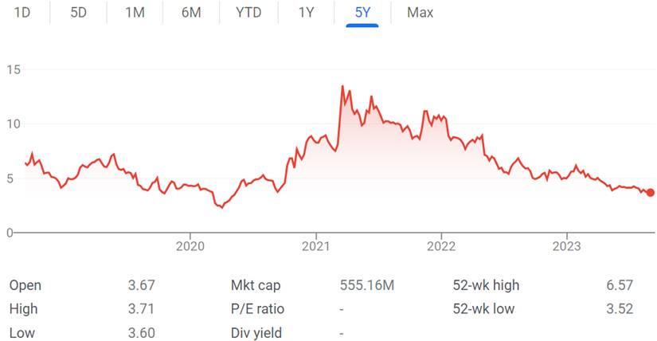Switch to the 5D range tab

pos(78,13)
